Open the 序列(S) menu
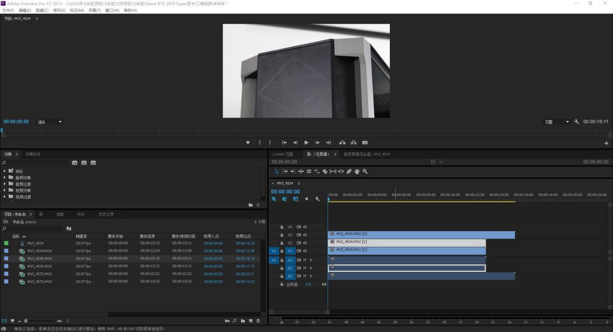 coord(59,10)
